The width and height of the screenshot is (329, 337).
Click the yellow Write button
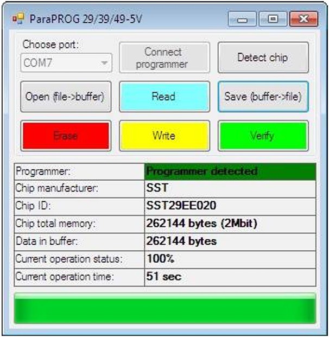[164, 136]
